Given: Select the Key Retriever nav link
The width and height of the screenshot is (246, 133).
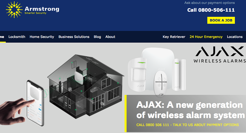Looking at the screenshot, I should pos(174,37).
